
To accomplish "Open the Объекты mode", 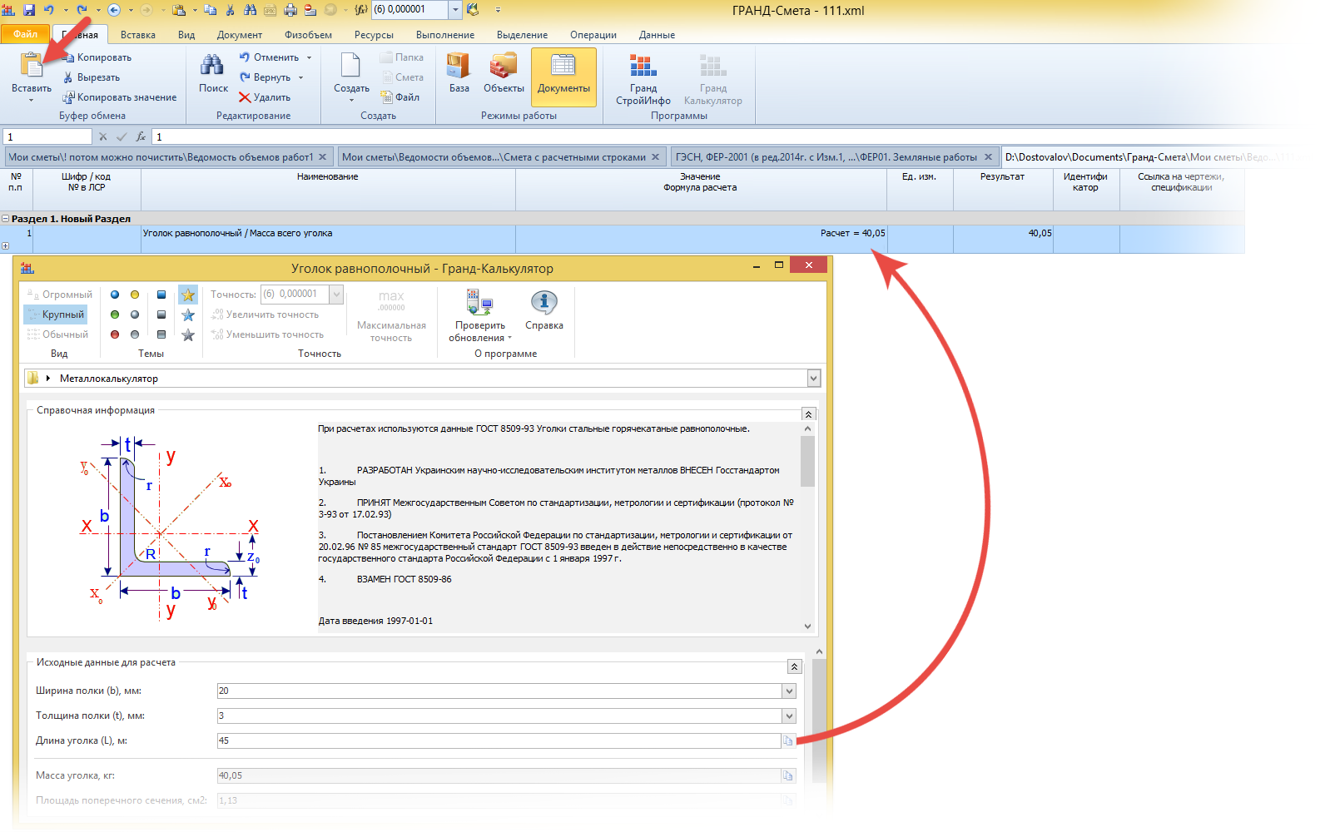I will (x=504, y=73).
